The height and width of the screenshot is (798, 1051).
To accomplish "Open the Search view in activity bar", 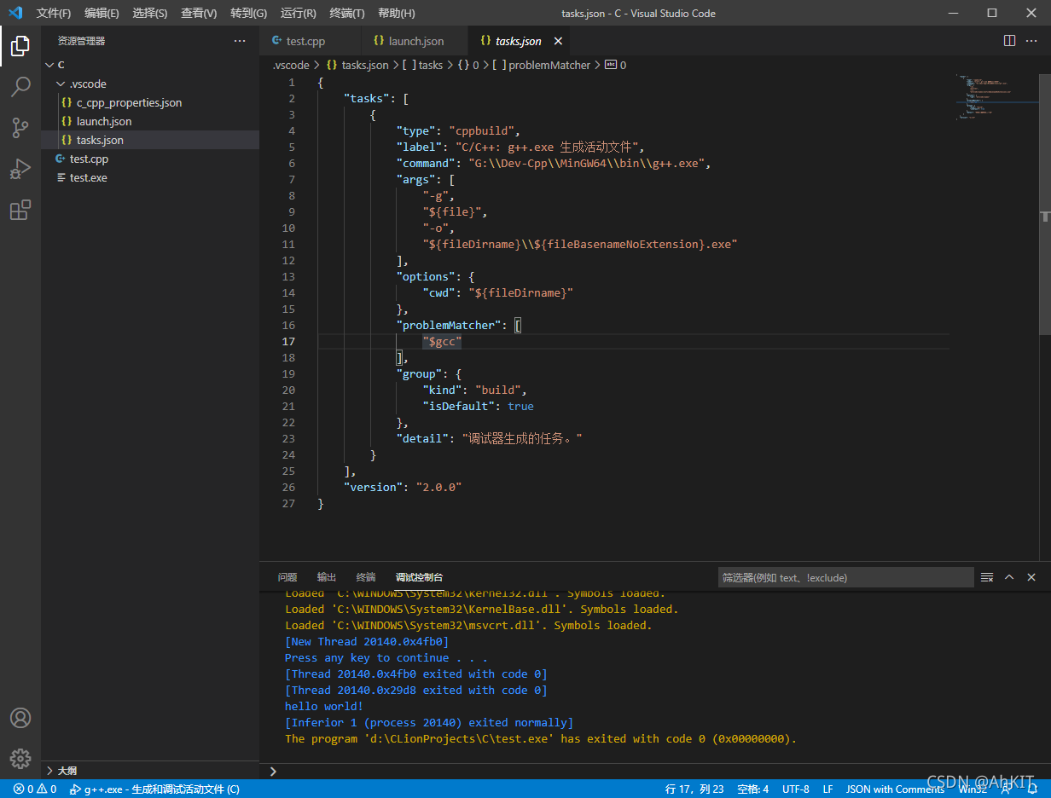I will pos(20,87).
